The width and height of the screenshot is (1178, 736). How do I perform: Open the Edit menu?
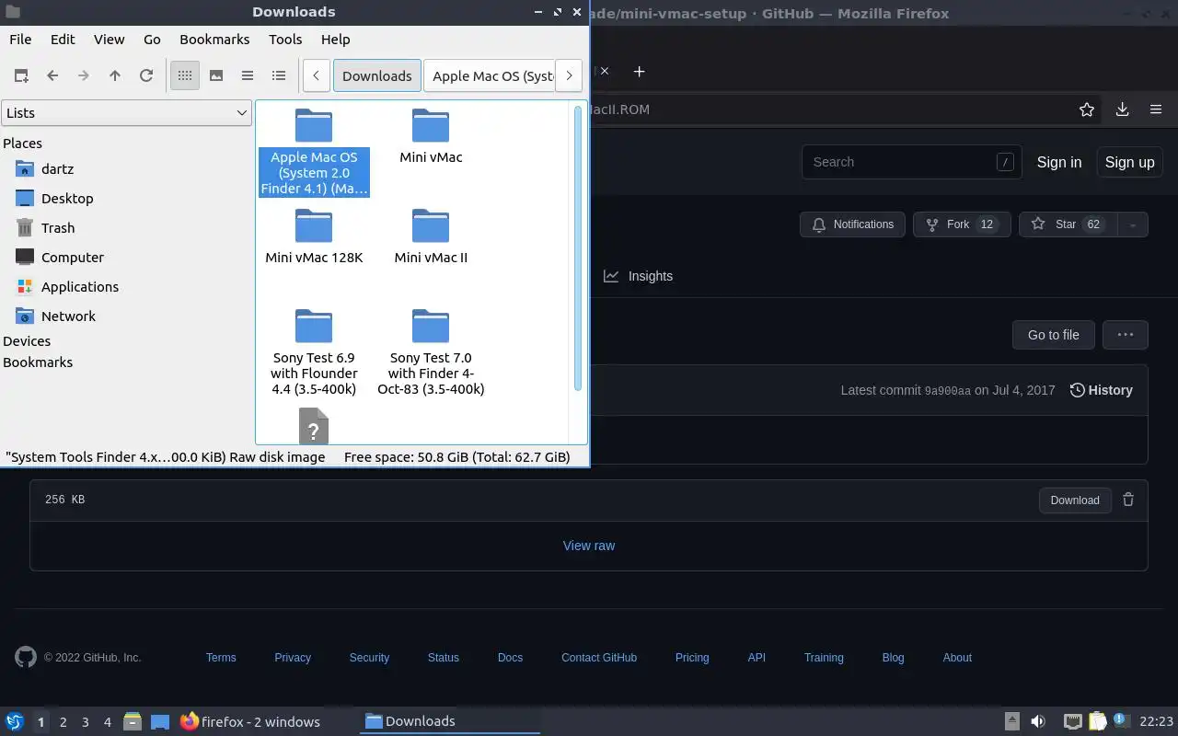tap(63, 39)
